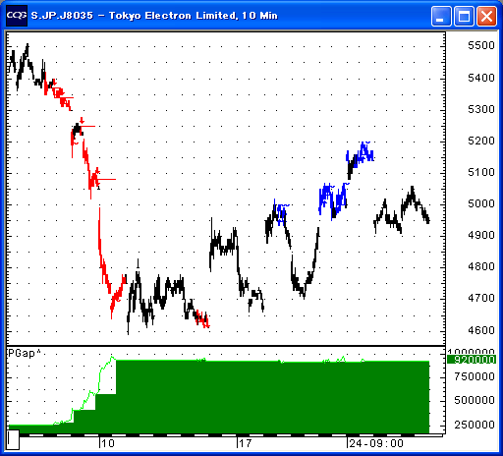Click the PGap^ study label
Image resolution: width=503 pixels, height=456 pixels.
tap(24, 353)
